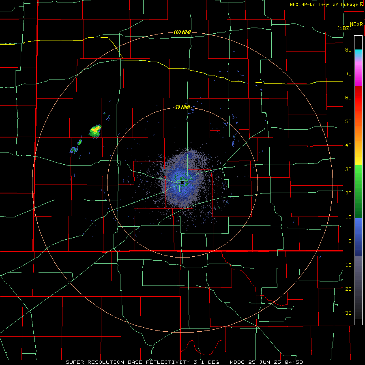
Task: Click the 30 dBZ scale value
Action: click(x=348, y=169)
